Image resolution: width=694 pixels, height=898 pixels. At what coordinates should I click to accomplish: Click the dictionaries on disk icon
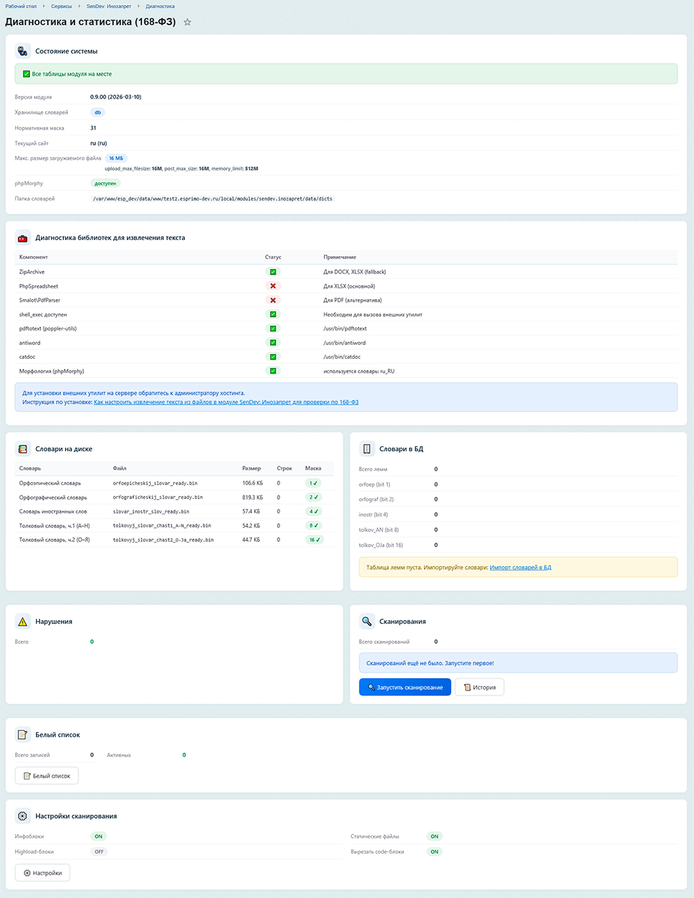pos(23,449)
